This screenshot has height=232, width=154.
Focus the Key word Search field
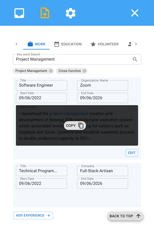tap(72, 59)
